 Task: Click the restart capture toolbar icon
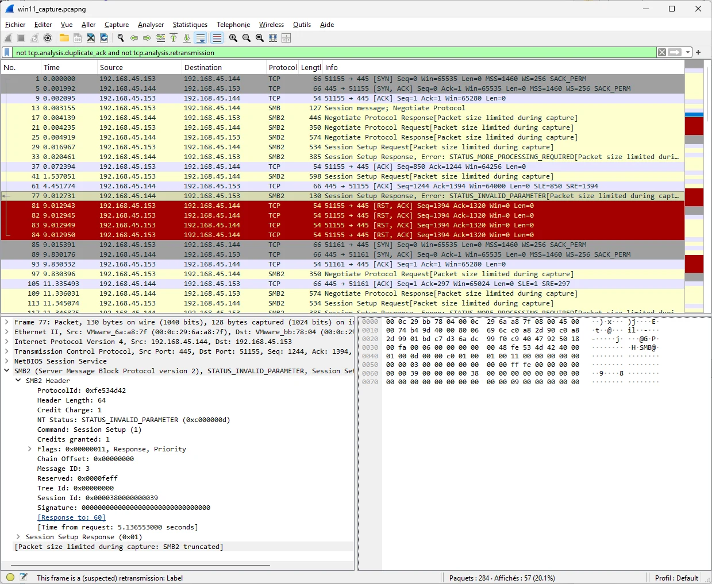pos(34,38)
